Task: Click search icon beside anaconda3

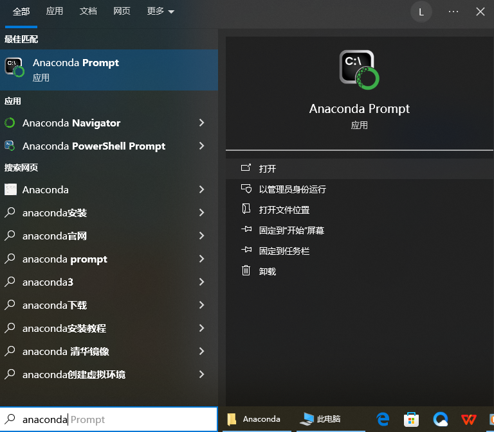Action: coord(10,282)
